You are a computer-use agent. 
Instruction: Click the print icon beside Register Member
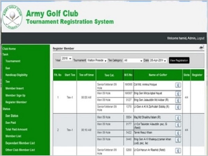point(201,47)
